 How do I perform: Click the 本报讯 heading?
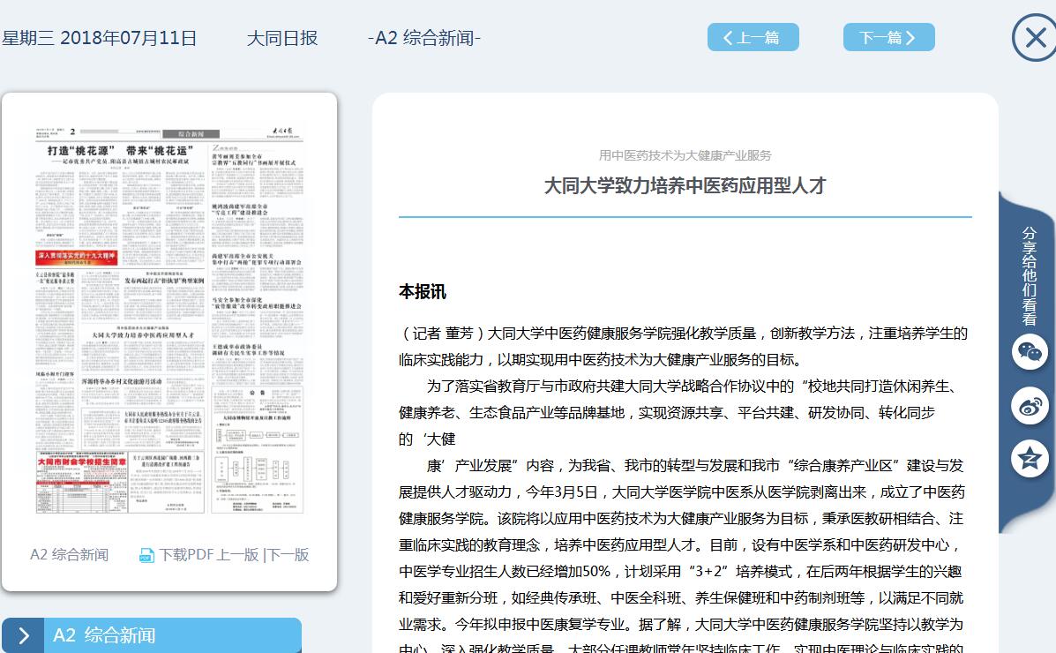click(423, 292)
